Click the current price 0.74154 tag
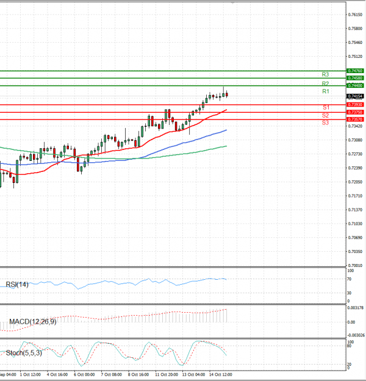366x381 pixels. click(355, 96)
